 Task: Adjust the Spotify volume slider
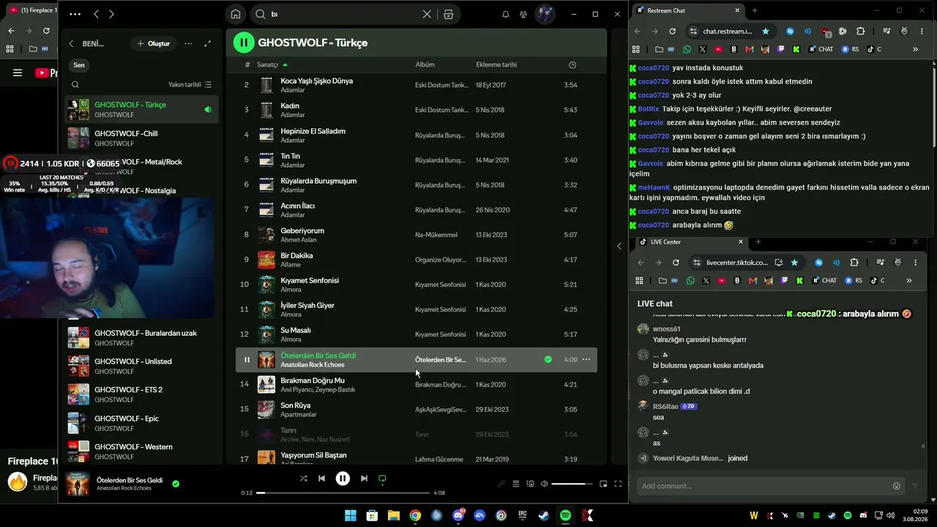pyautogui.click(x=572, y=484)
